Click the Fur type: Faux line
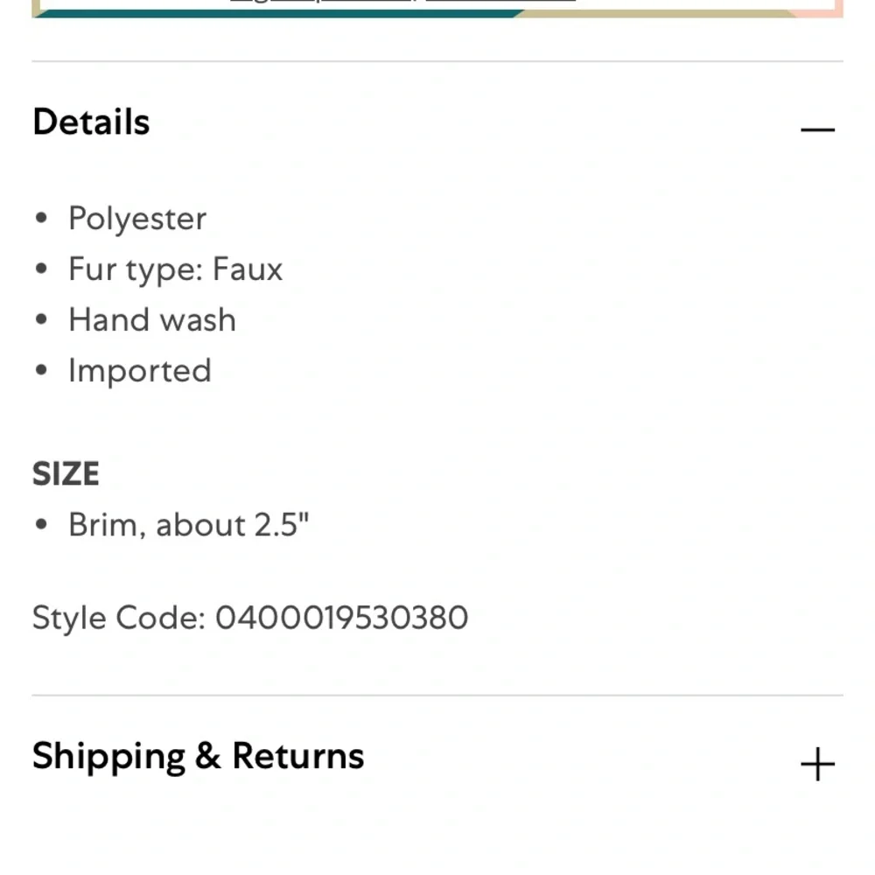The height and width of the screenshot is (875, 875). click(x=175, y=269)
